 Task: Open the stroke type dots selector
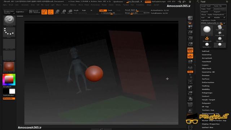coord(9,32)
